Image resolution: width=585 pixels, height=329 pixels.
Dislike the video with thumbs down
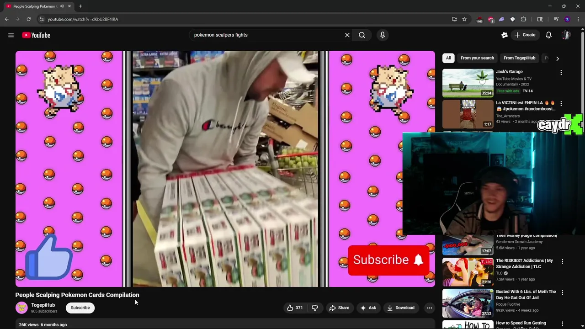(x=315, y=308)
